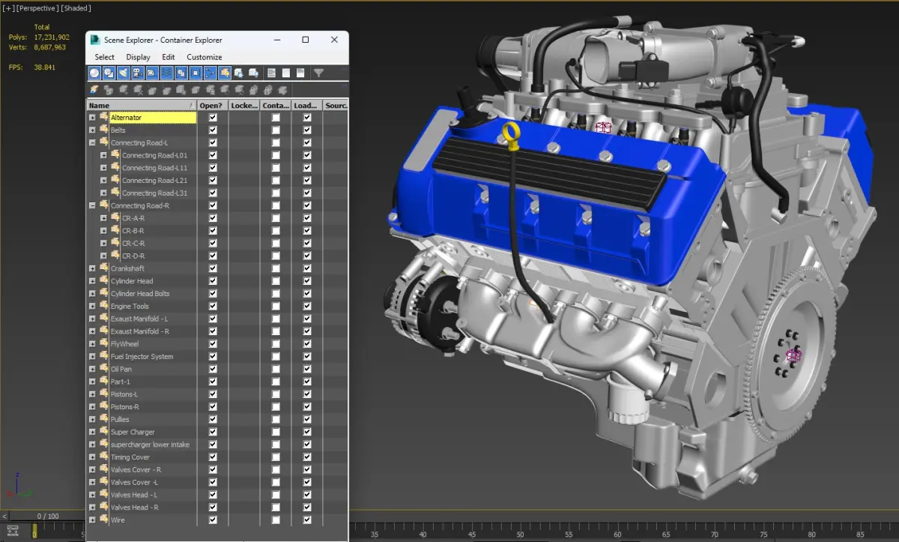Uncheck Open? checkbox for FlyWheel

[x=213, y=344]
